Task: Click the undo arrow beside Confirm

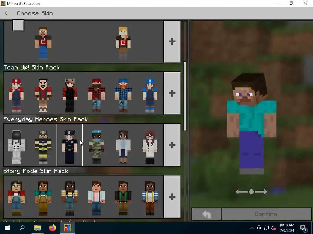Action: click(206, 214)
